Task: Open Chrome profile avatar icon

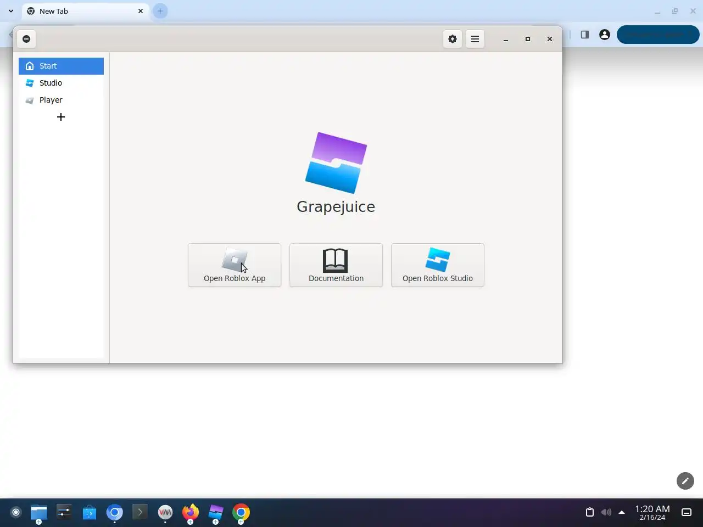Action: click(x=605, y=35)
